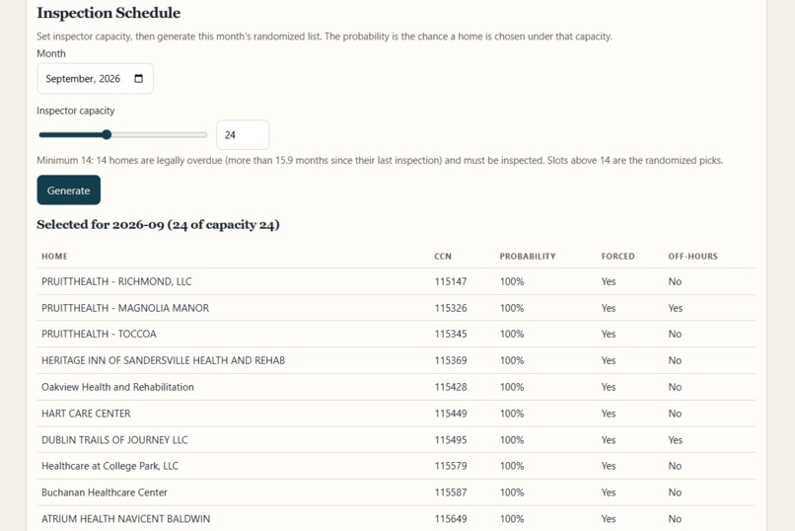Image resolution: width=795 pixels, height=531 pixels.
Task: Click Off-Hours No in RICHMOND row
Action: 675,281
